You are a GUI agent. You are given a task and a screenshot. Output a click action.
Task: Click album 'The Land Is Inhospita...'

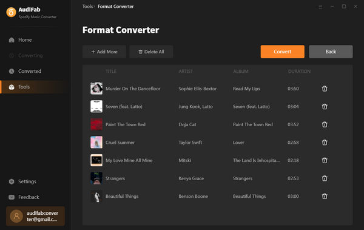click(x=256, y=161)
